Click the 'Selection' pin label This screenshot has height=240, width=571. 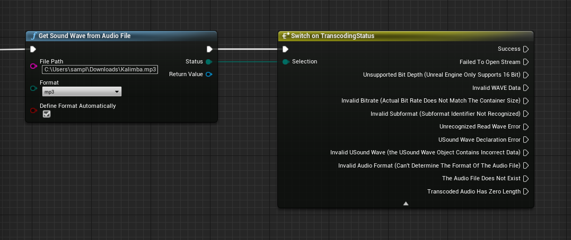[x=304, y=62]
